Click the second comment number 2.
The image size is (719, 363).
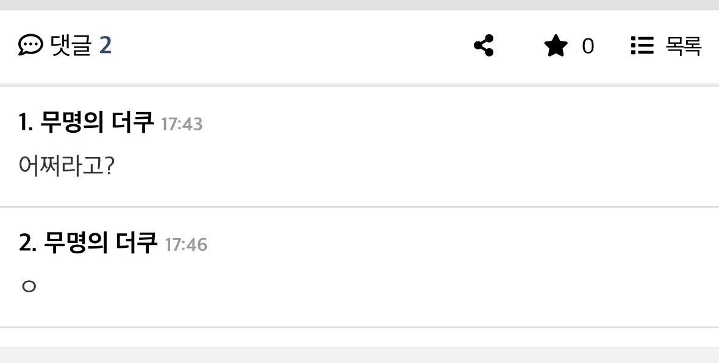pos(27,244)
